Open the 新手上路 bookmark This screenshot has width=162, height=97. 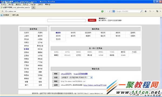[15, 15]
